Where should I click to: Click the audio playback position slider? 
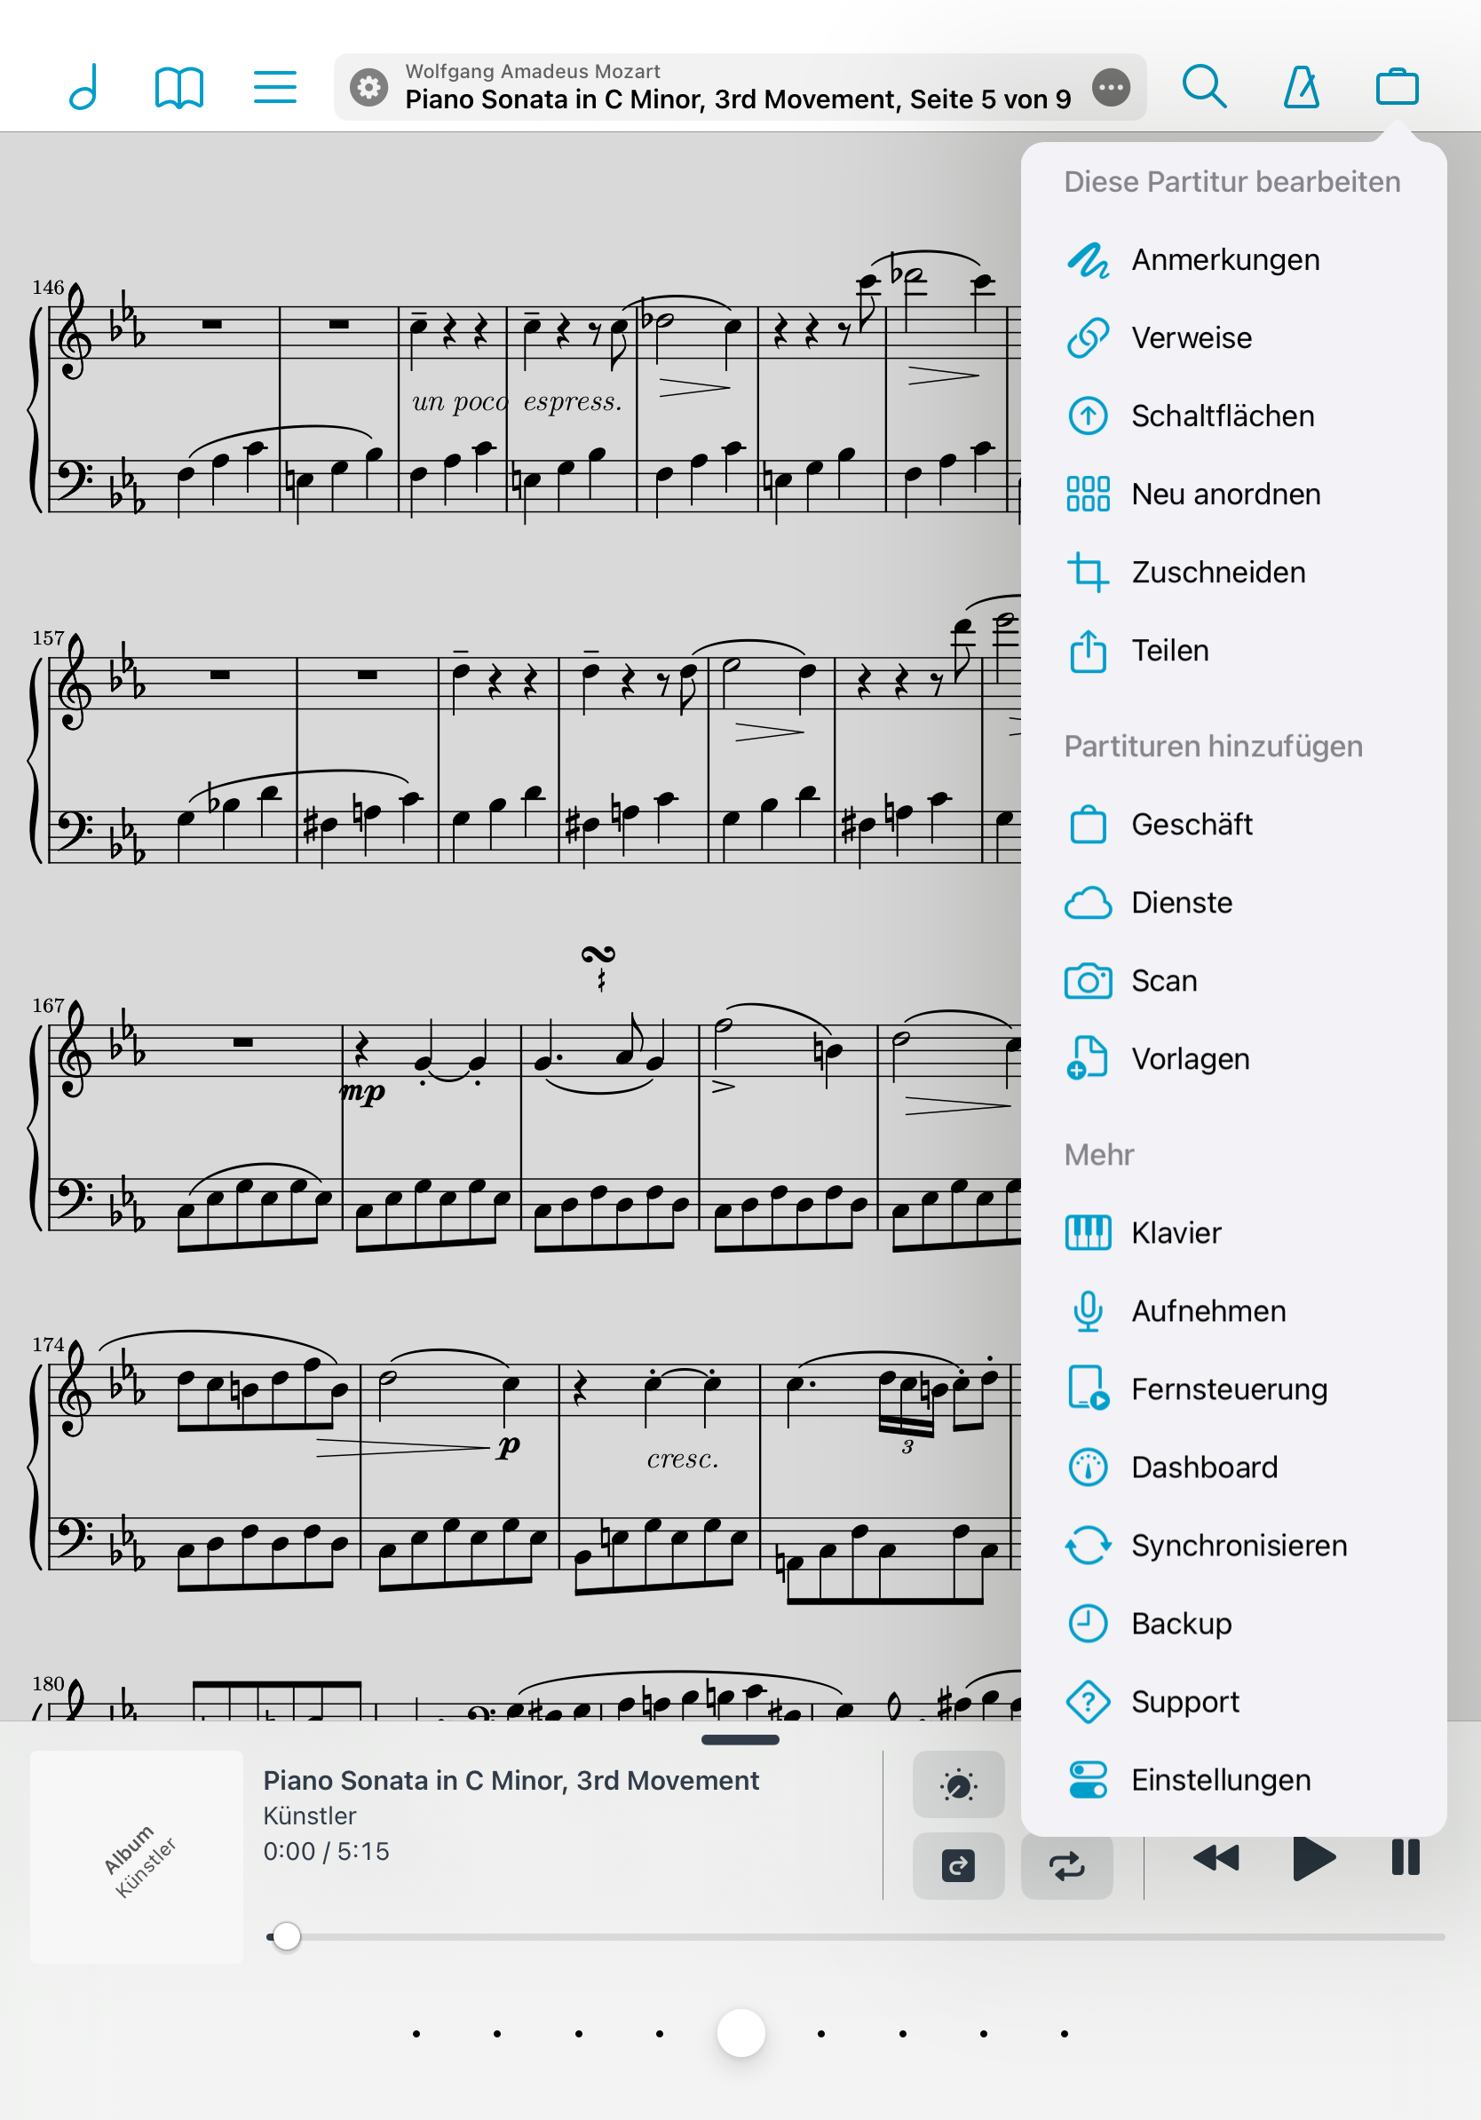[x=856, y=1936]
